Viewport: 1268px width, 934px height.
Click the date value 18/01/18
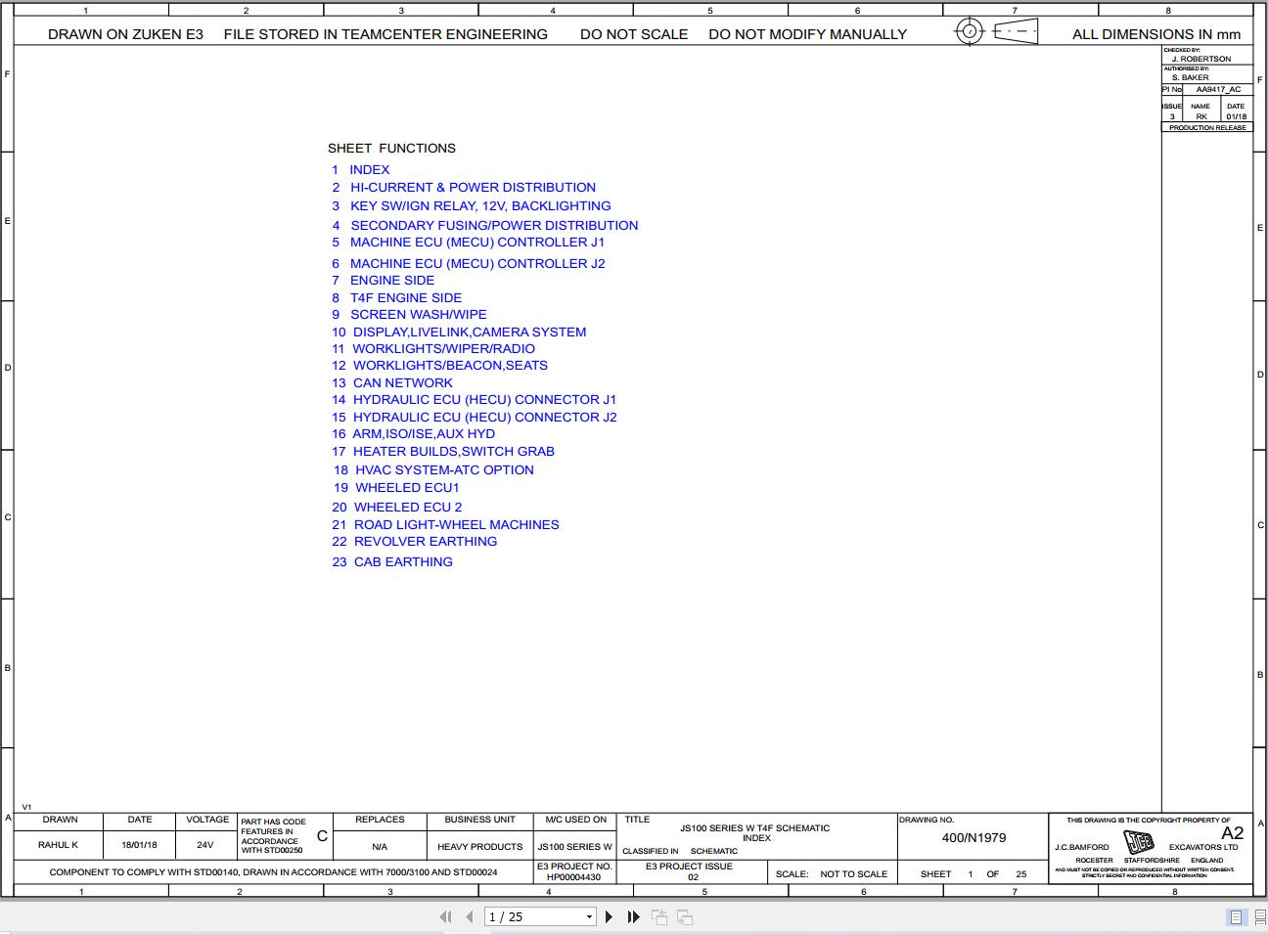pyautogui.click(x=139, y=844)
